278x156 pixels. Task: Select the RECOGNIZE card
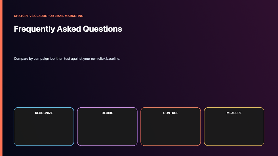44,127
